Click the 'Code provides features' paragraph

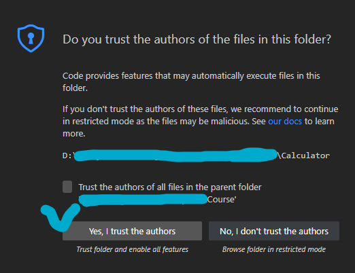tap(191, 81)
